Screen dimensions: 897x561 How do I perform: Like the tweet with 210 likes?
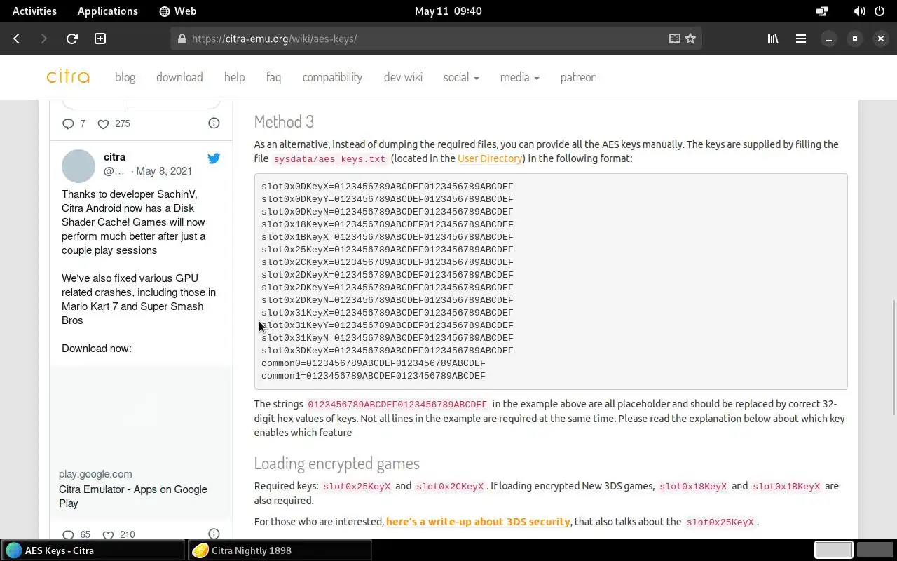pyautogui.click(x=108, y=534)
